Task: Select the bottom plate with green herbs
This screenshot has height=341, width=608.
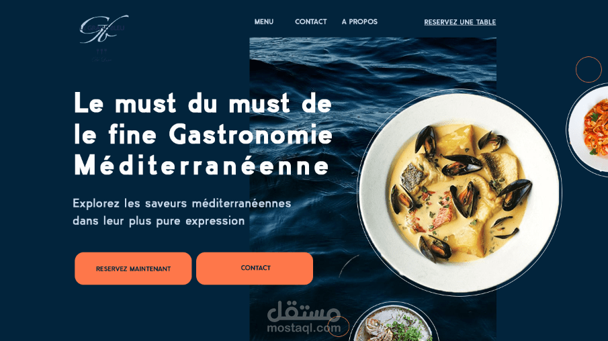Action: 394,324
